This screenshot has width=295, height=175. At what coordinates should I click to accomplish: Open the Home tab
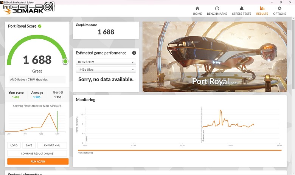click(x=197, y=11)
